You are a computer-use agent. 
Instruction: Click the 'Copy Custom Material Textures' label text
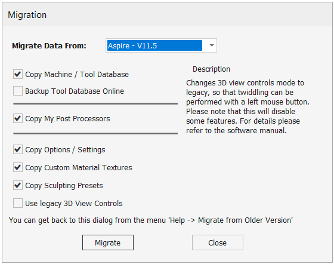pos(79,168)
